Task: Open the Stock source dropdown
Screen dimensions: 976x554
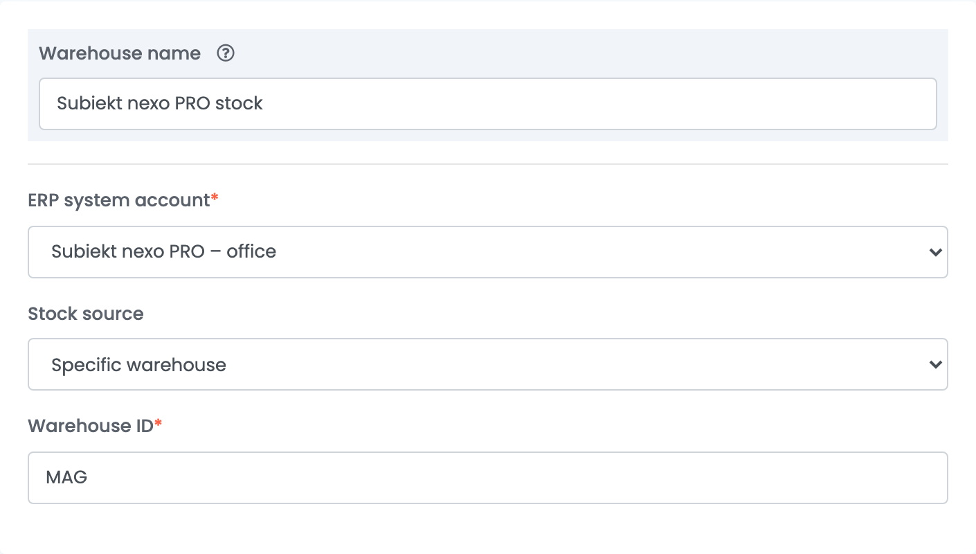Action: coord(488,364)
